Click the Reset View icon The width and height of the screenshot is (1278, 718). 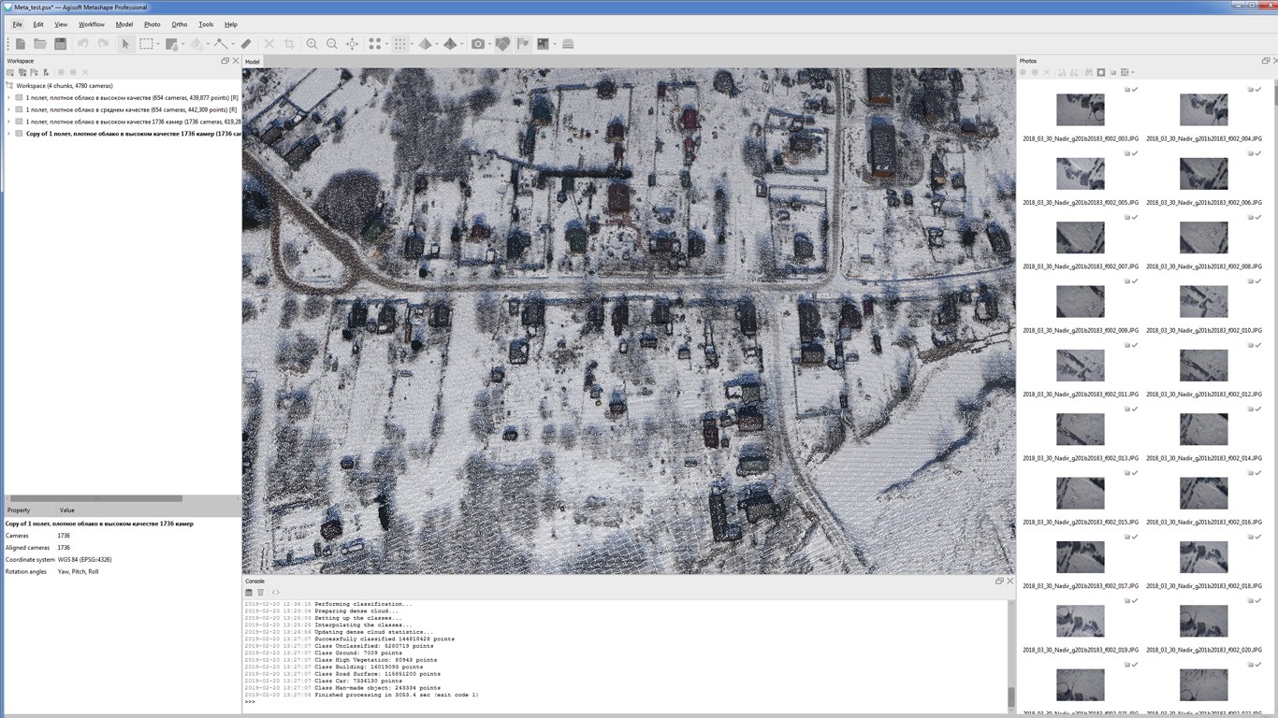pyautogui.click(x=353, y=44)
